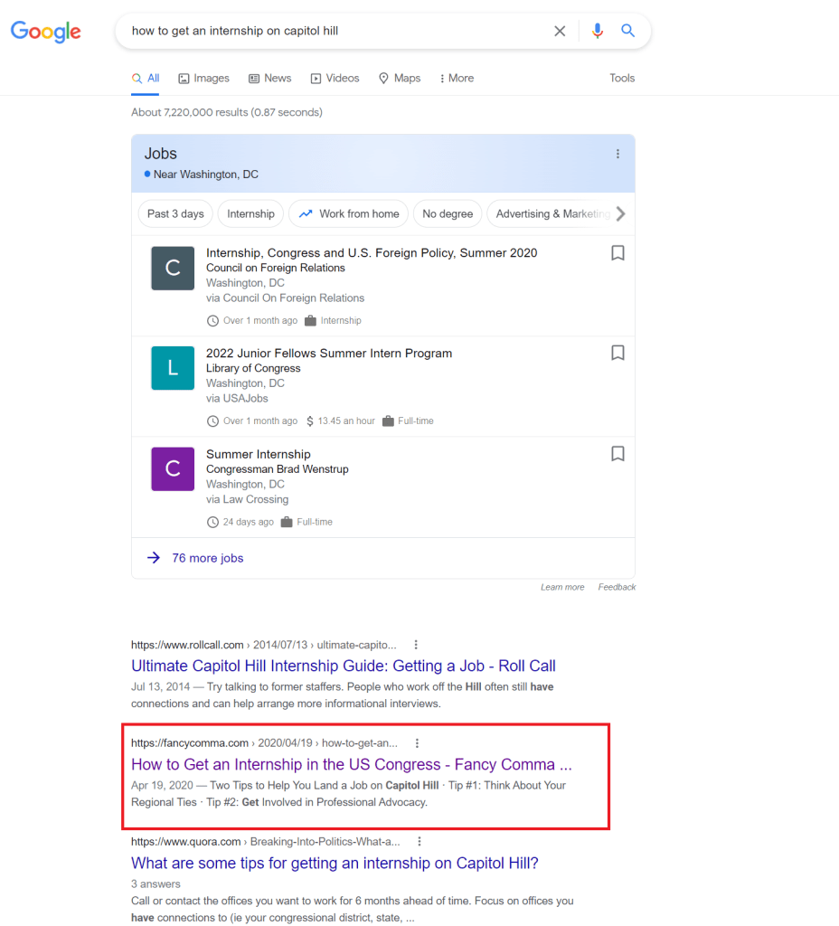Bookmark the Library of Congress Junior Fellows job
The width and height of the screenshot is (839, 926).
tap(617, 353)
